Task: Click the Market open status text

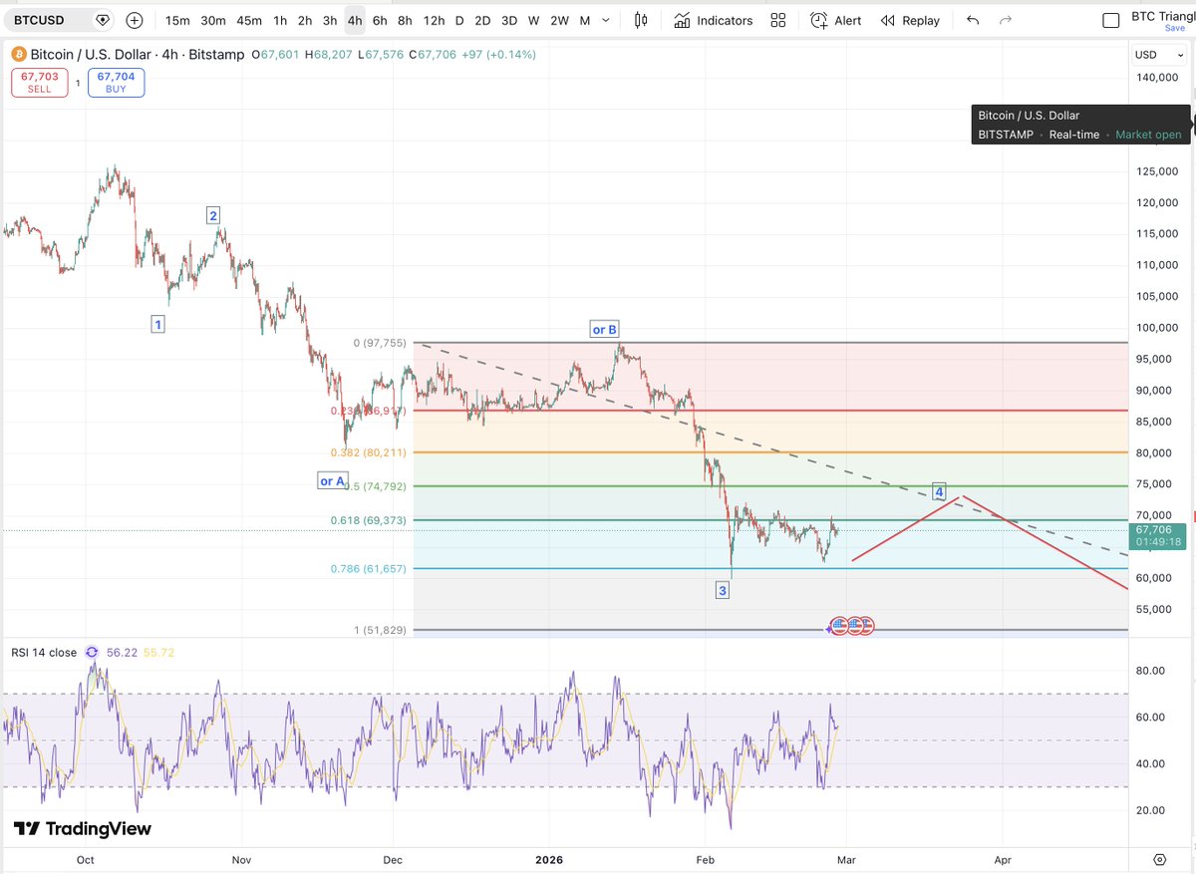Action: tap(1148, 135)
